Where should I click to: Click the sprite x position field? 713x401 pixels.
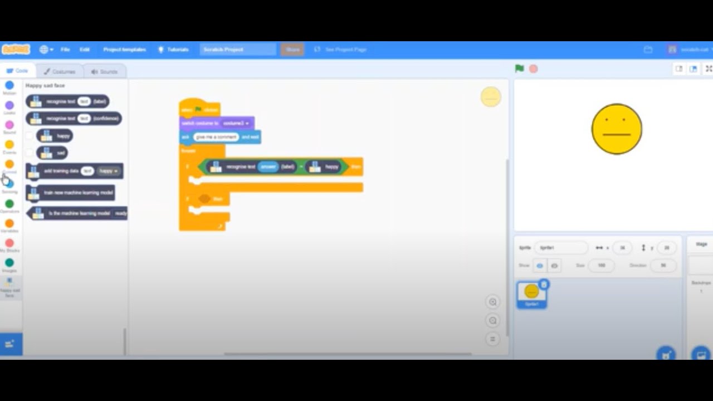[622, 247]
